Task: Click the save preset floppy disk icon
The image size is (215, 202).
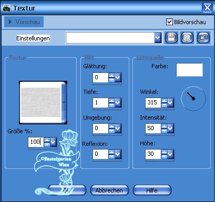Action: pos(171,38)
